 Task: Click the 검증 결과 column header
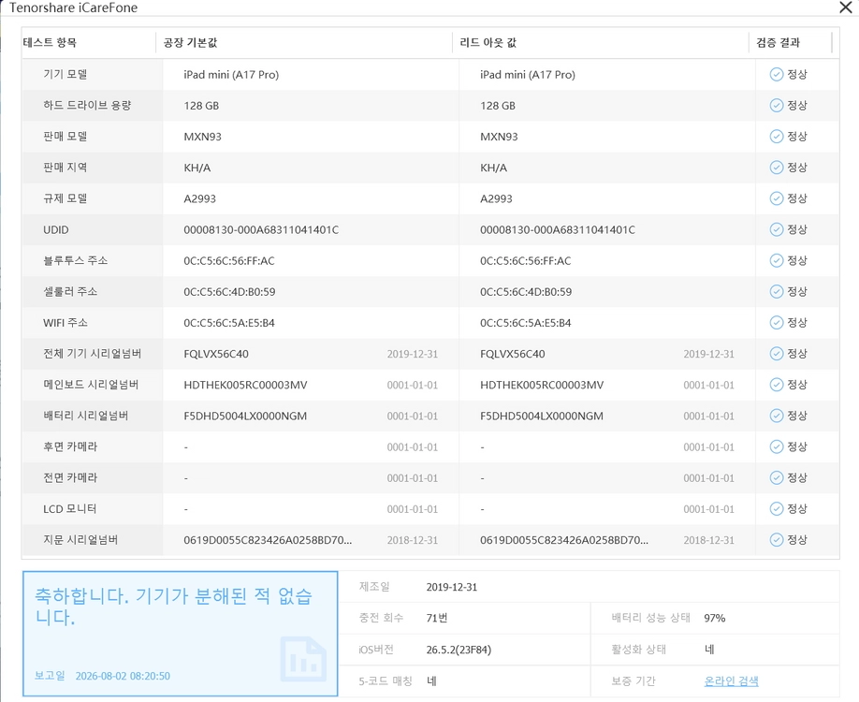coord(778,42)
